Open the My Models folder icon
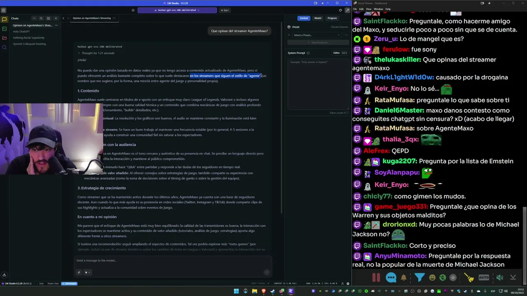 (x=4, y=38)
